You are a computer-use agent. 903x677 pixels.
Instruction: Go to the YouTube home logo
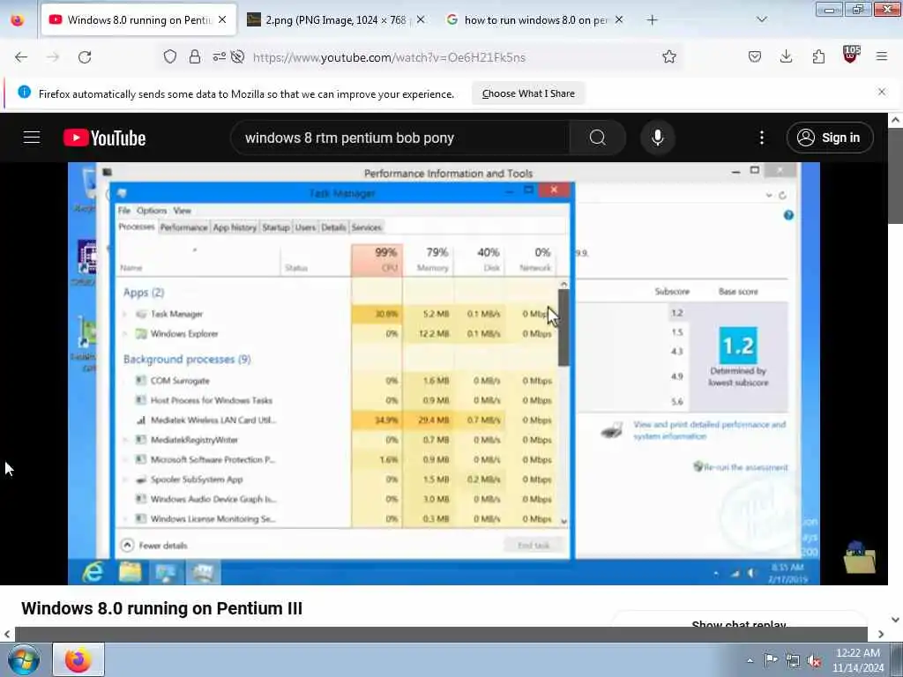[x=105, y=138]
